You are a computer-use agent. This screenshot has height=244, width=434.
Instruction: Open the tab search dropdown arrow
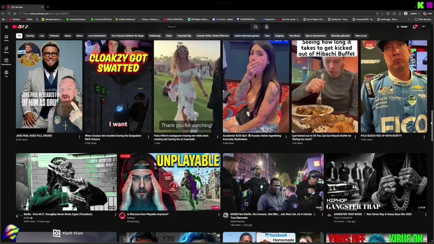point(3,7)
